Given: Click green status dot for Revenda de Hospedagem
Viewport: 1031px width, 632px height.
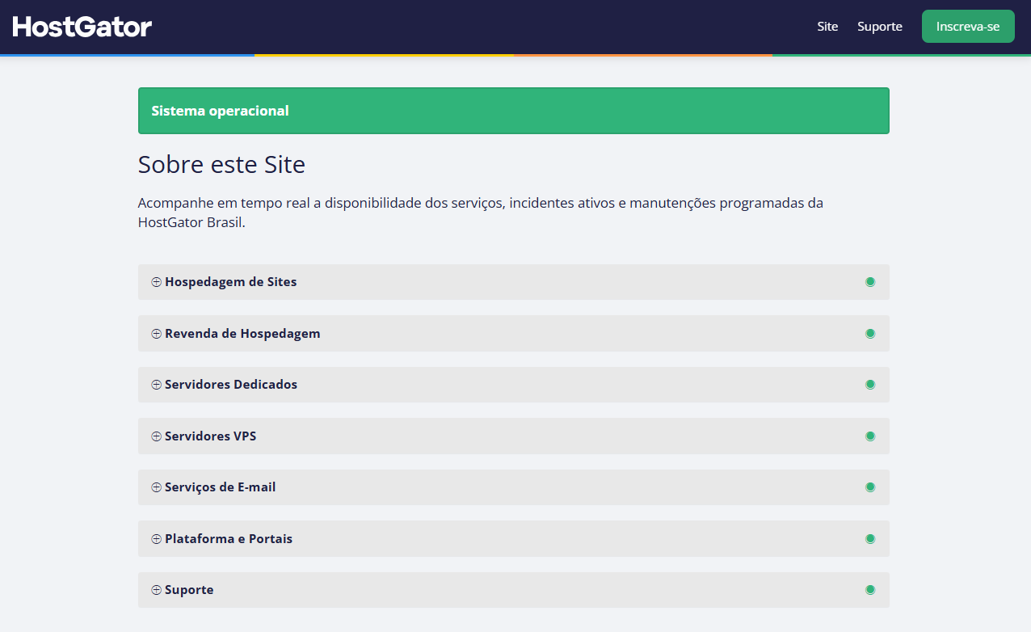Looking at the screenshot, I should 870,333.
